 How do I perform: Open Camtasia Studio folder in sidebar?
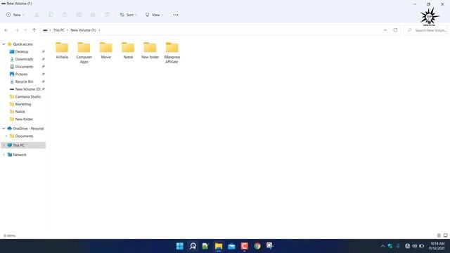[28, 97]
